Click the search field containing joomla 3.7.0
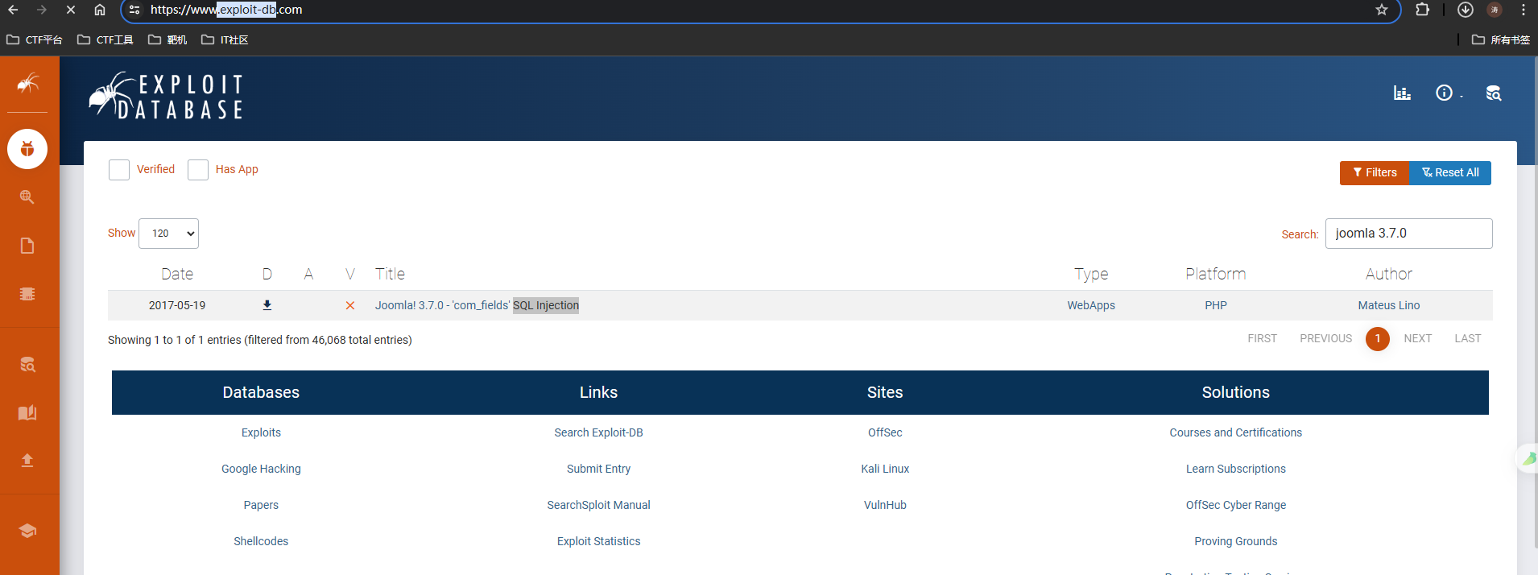The image size is (1538, 575). (x=1409, y=234)
